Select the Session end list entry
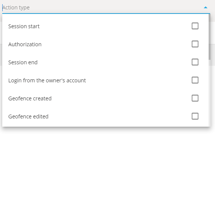Viewport: 215px width, 215px height. (23, 62)
